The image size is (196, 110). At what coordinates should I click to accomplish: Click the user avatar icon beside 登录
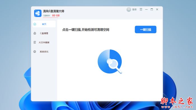click(x=129, y=10)
